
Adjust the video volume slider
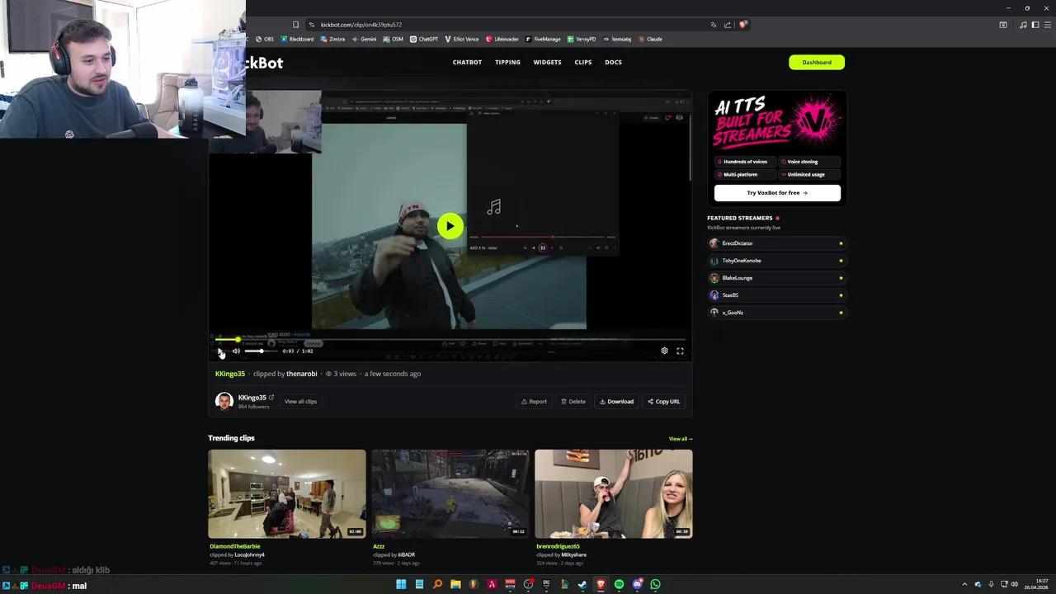(x=261, y=351)
